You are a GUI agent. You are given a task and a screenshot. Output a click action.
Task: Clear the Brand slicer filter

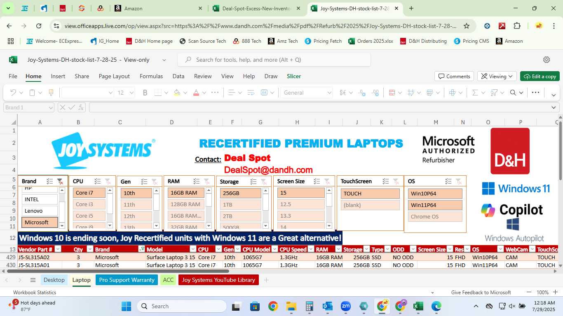point(60,181)
